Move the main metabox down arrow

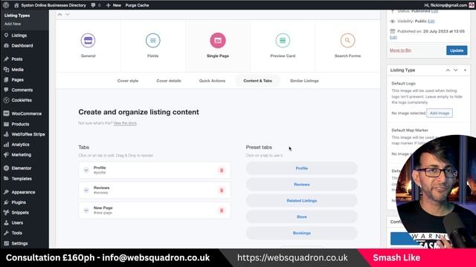(x=68, y=14)
